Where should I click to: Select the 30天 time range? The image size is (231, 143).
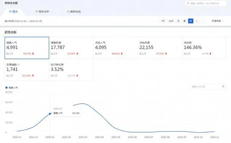171,21
